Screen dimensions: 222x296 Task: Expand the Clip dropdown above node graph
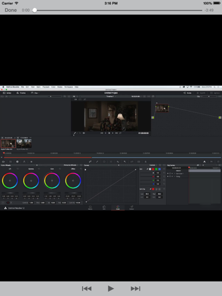199,96
